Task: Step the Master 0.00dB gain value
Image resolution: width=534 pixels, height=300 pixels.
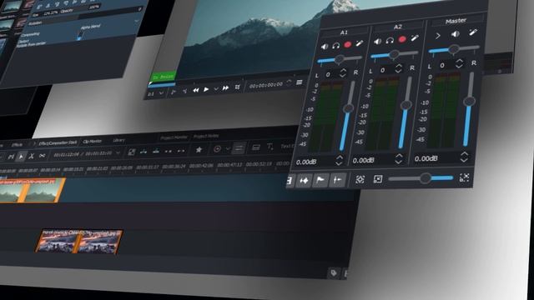Action: tap(464, 157)
